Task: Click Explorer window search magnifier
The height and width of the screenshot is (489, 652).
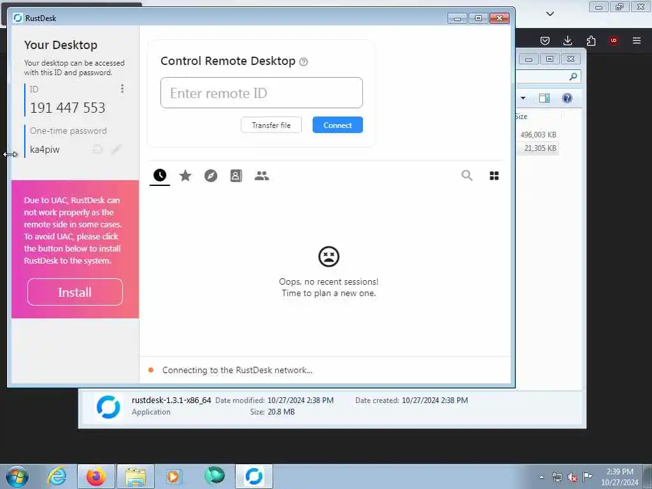Action: coord(573,76)
